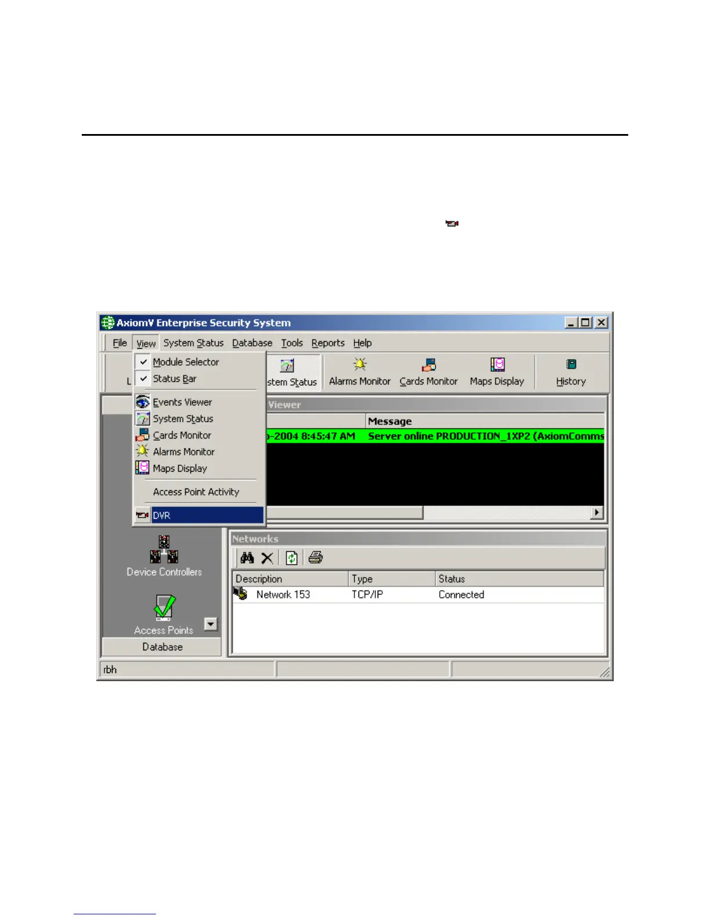Choose System Status in View dropdown
This screenshot has width=710, height=919.
coord(199,418)
